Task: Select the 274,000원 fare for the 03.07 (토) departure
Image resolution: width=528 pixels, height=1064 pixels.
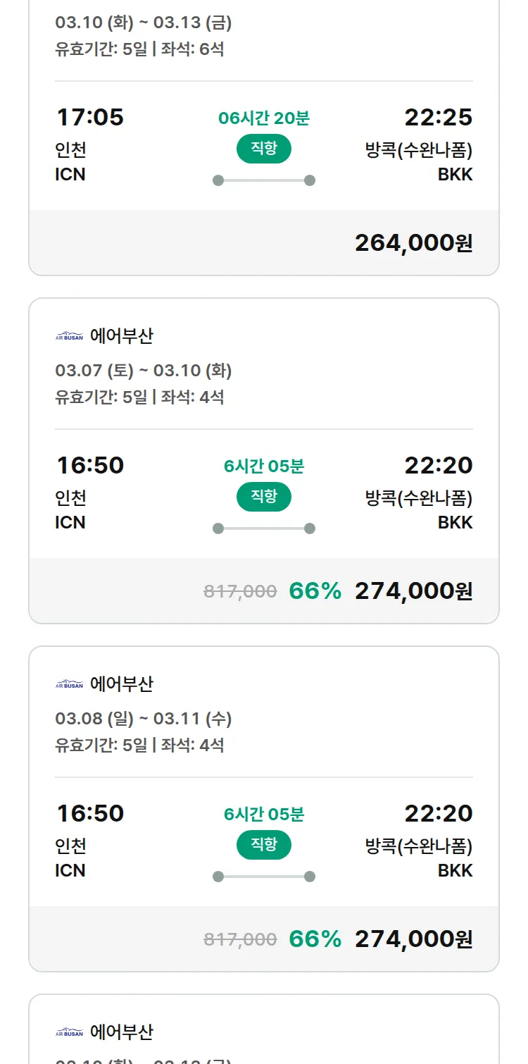Action: 413,591
